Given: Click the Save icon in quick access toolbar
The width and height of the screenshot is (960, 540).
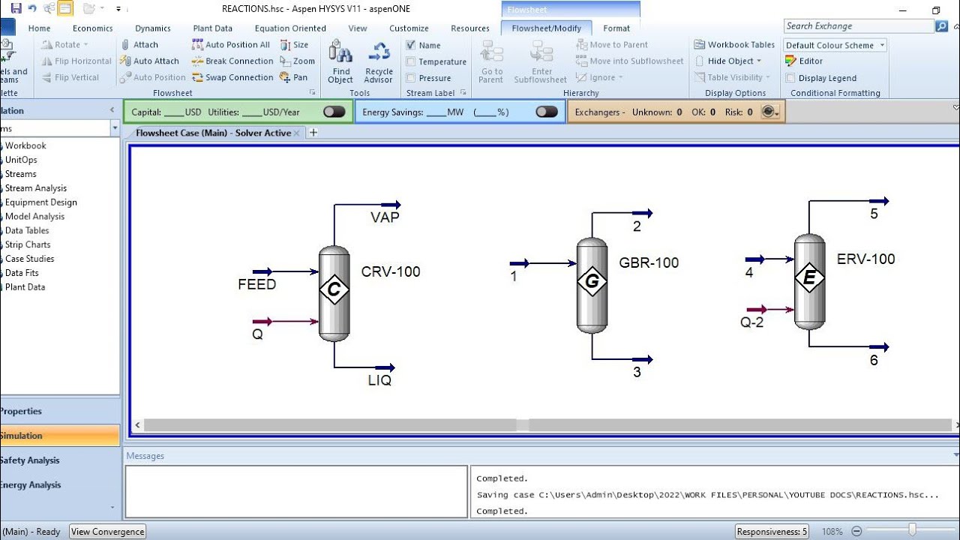Looking at the screenshot, I should pos(16,9).
